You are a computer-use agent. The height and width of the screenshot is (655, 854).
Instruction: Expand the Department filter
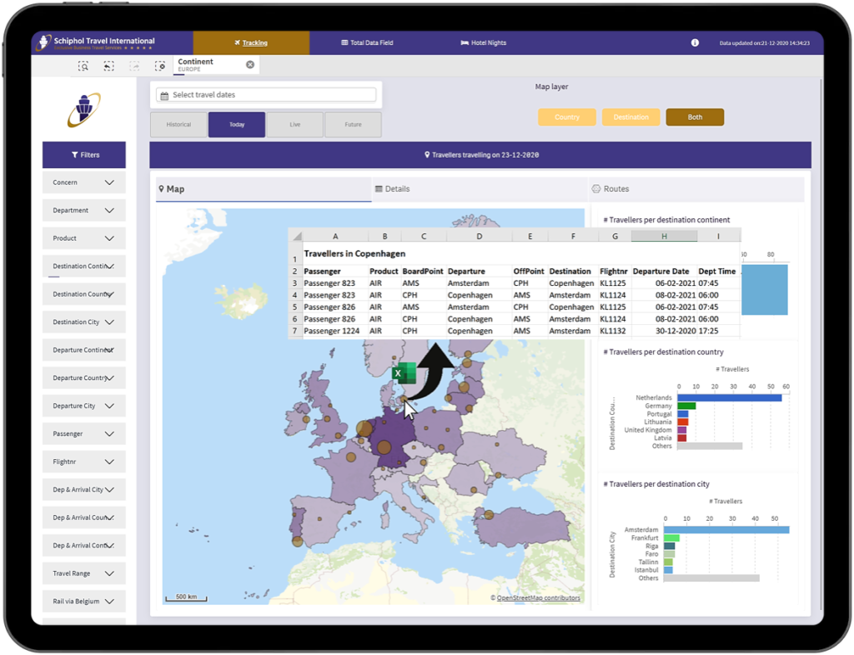pyautogui.click(x=84, y=211)
